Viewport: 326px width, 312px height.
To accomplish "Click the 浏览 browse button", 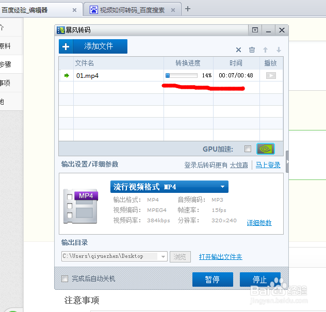I will 180,257.
